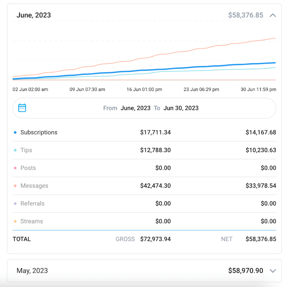Click the NET label in the total row
The height and width of the screenshot is (287, 288).
[227, 239]
